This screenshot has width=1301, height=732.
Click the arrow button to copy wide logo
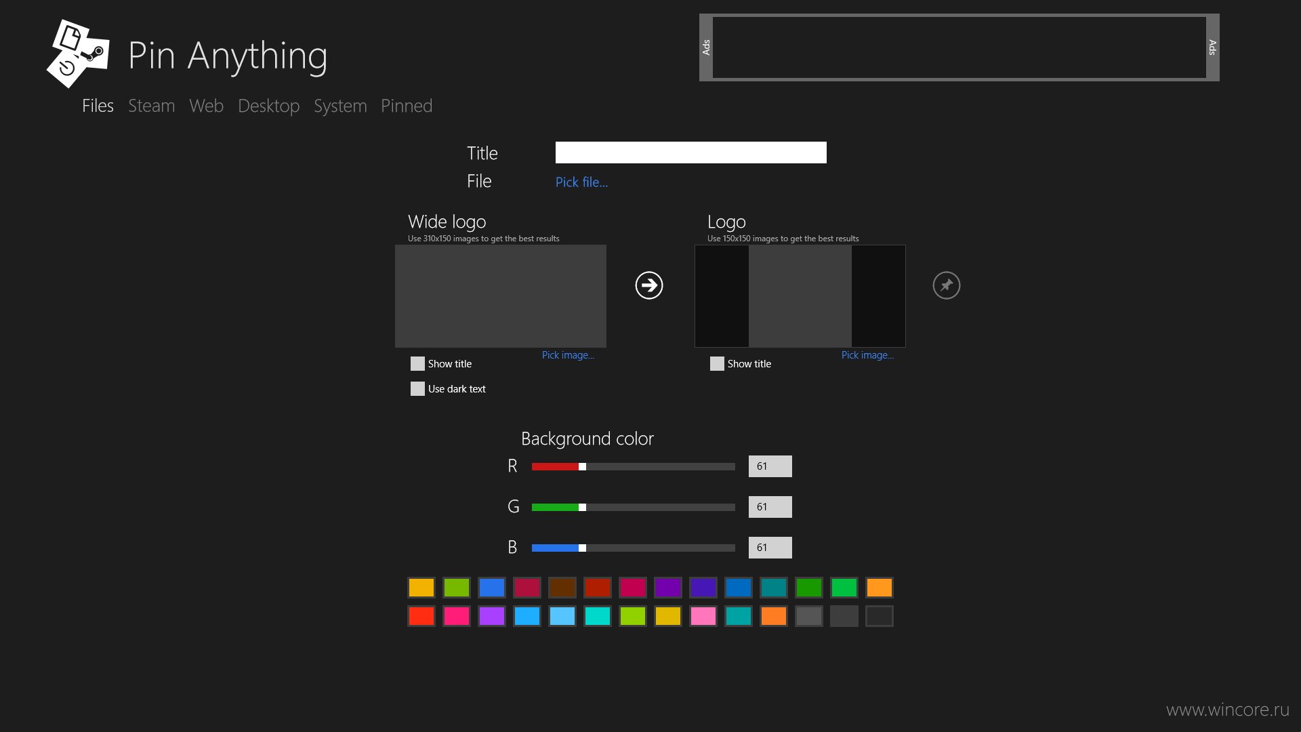(x=649, y=285)
